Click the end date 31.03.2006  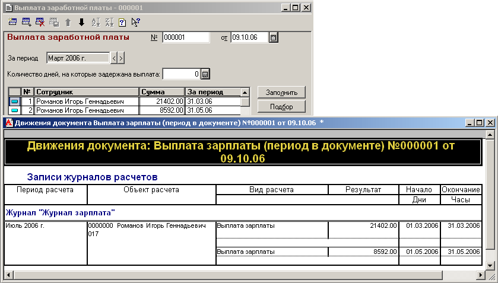[x=464, y=225]
